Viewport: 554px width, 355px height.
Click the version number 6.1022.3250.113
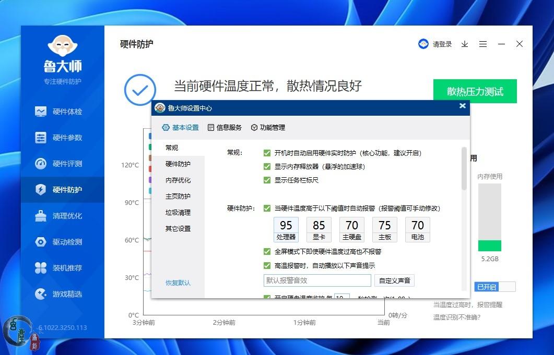(x=63, y=328)
